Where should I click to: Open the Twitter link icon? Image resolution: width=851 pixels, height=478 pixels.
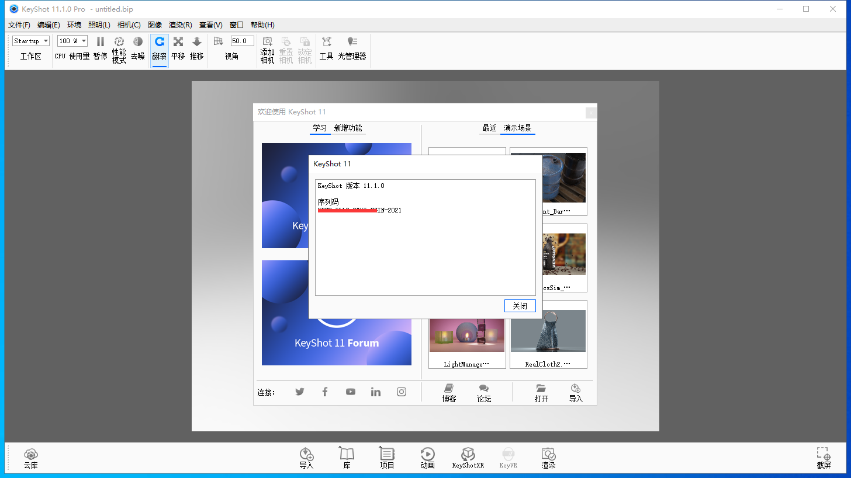point(300,392)
